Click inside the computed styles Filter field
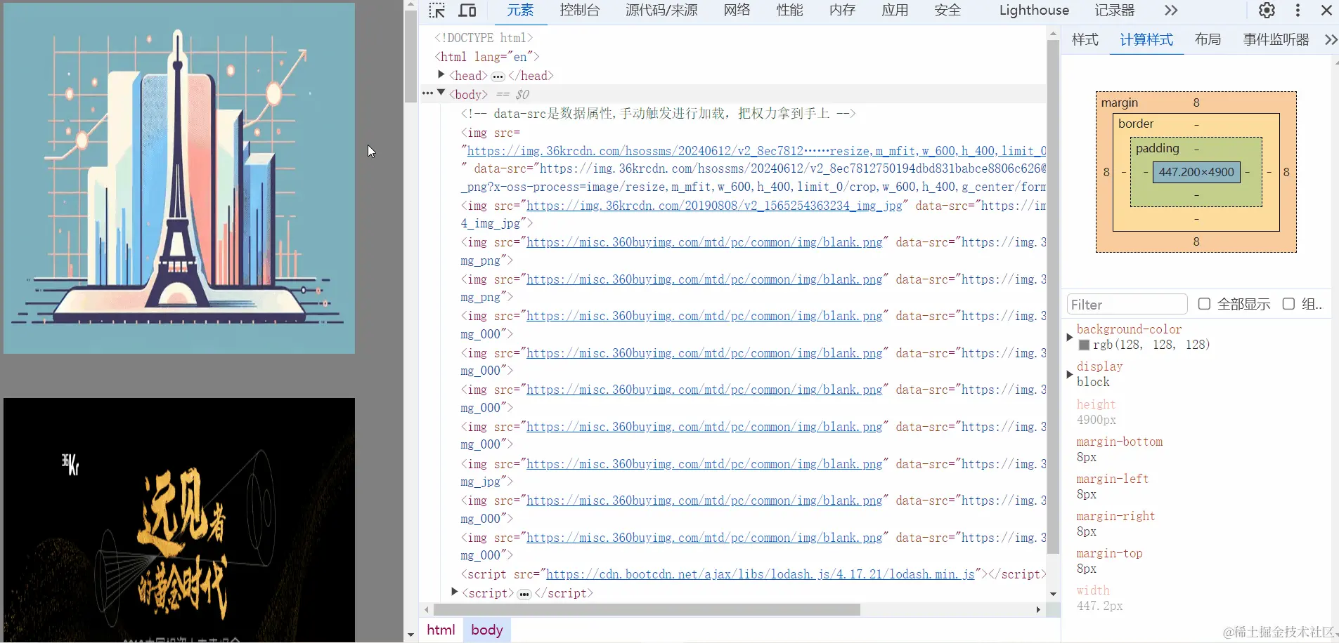 pos(1127,304)
